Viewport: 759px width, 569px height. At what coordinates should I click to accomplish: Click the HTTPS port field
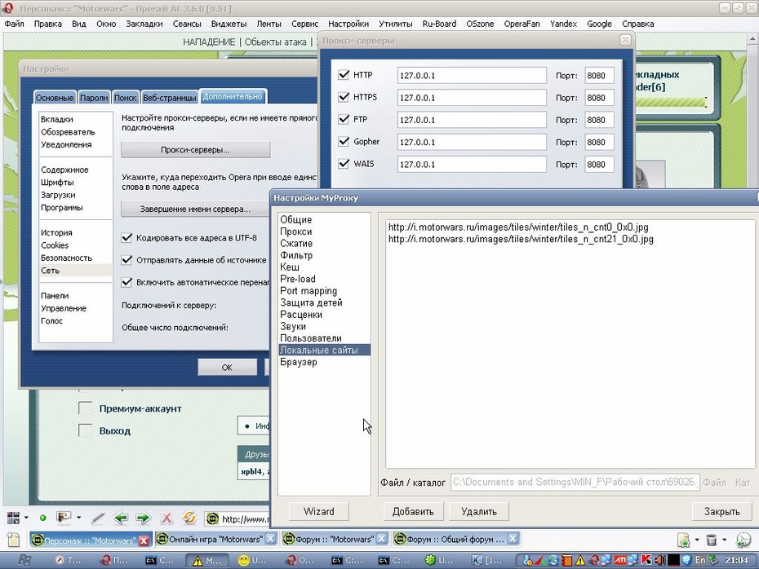pyautogui.click(x=599, y=98)
